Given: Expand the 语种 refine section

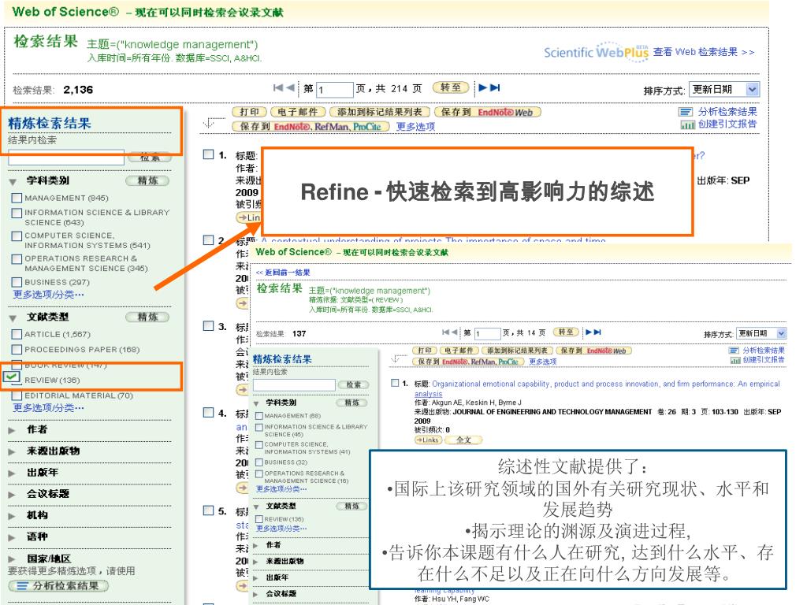Looking at the screenshot, I should (13, 537).
